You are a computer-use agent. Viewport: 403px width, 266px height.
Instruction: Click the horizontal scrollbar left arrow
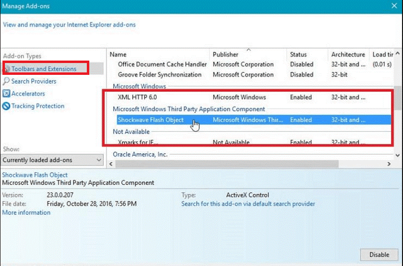pos(111,164)
